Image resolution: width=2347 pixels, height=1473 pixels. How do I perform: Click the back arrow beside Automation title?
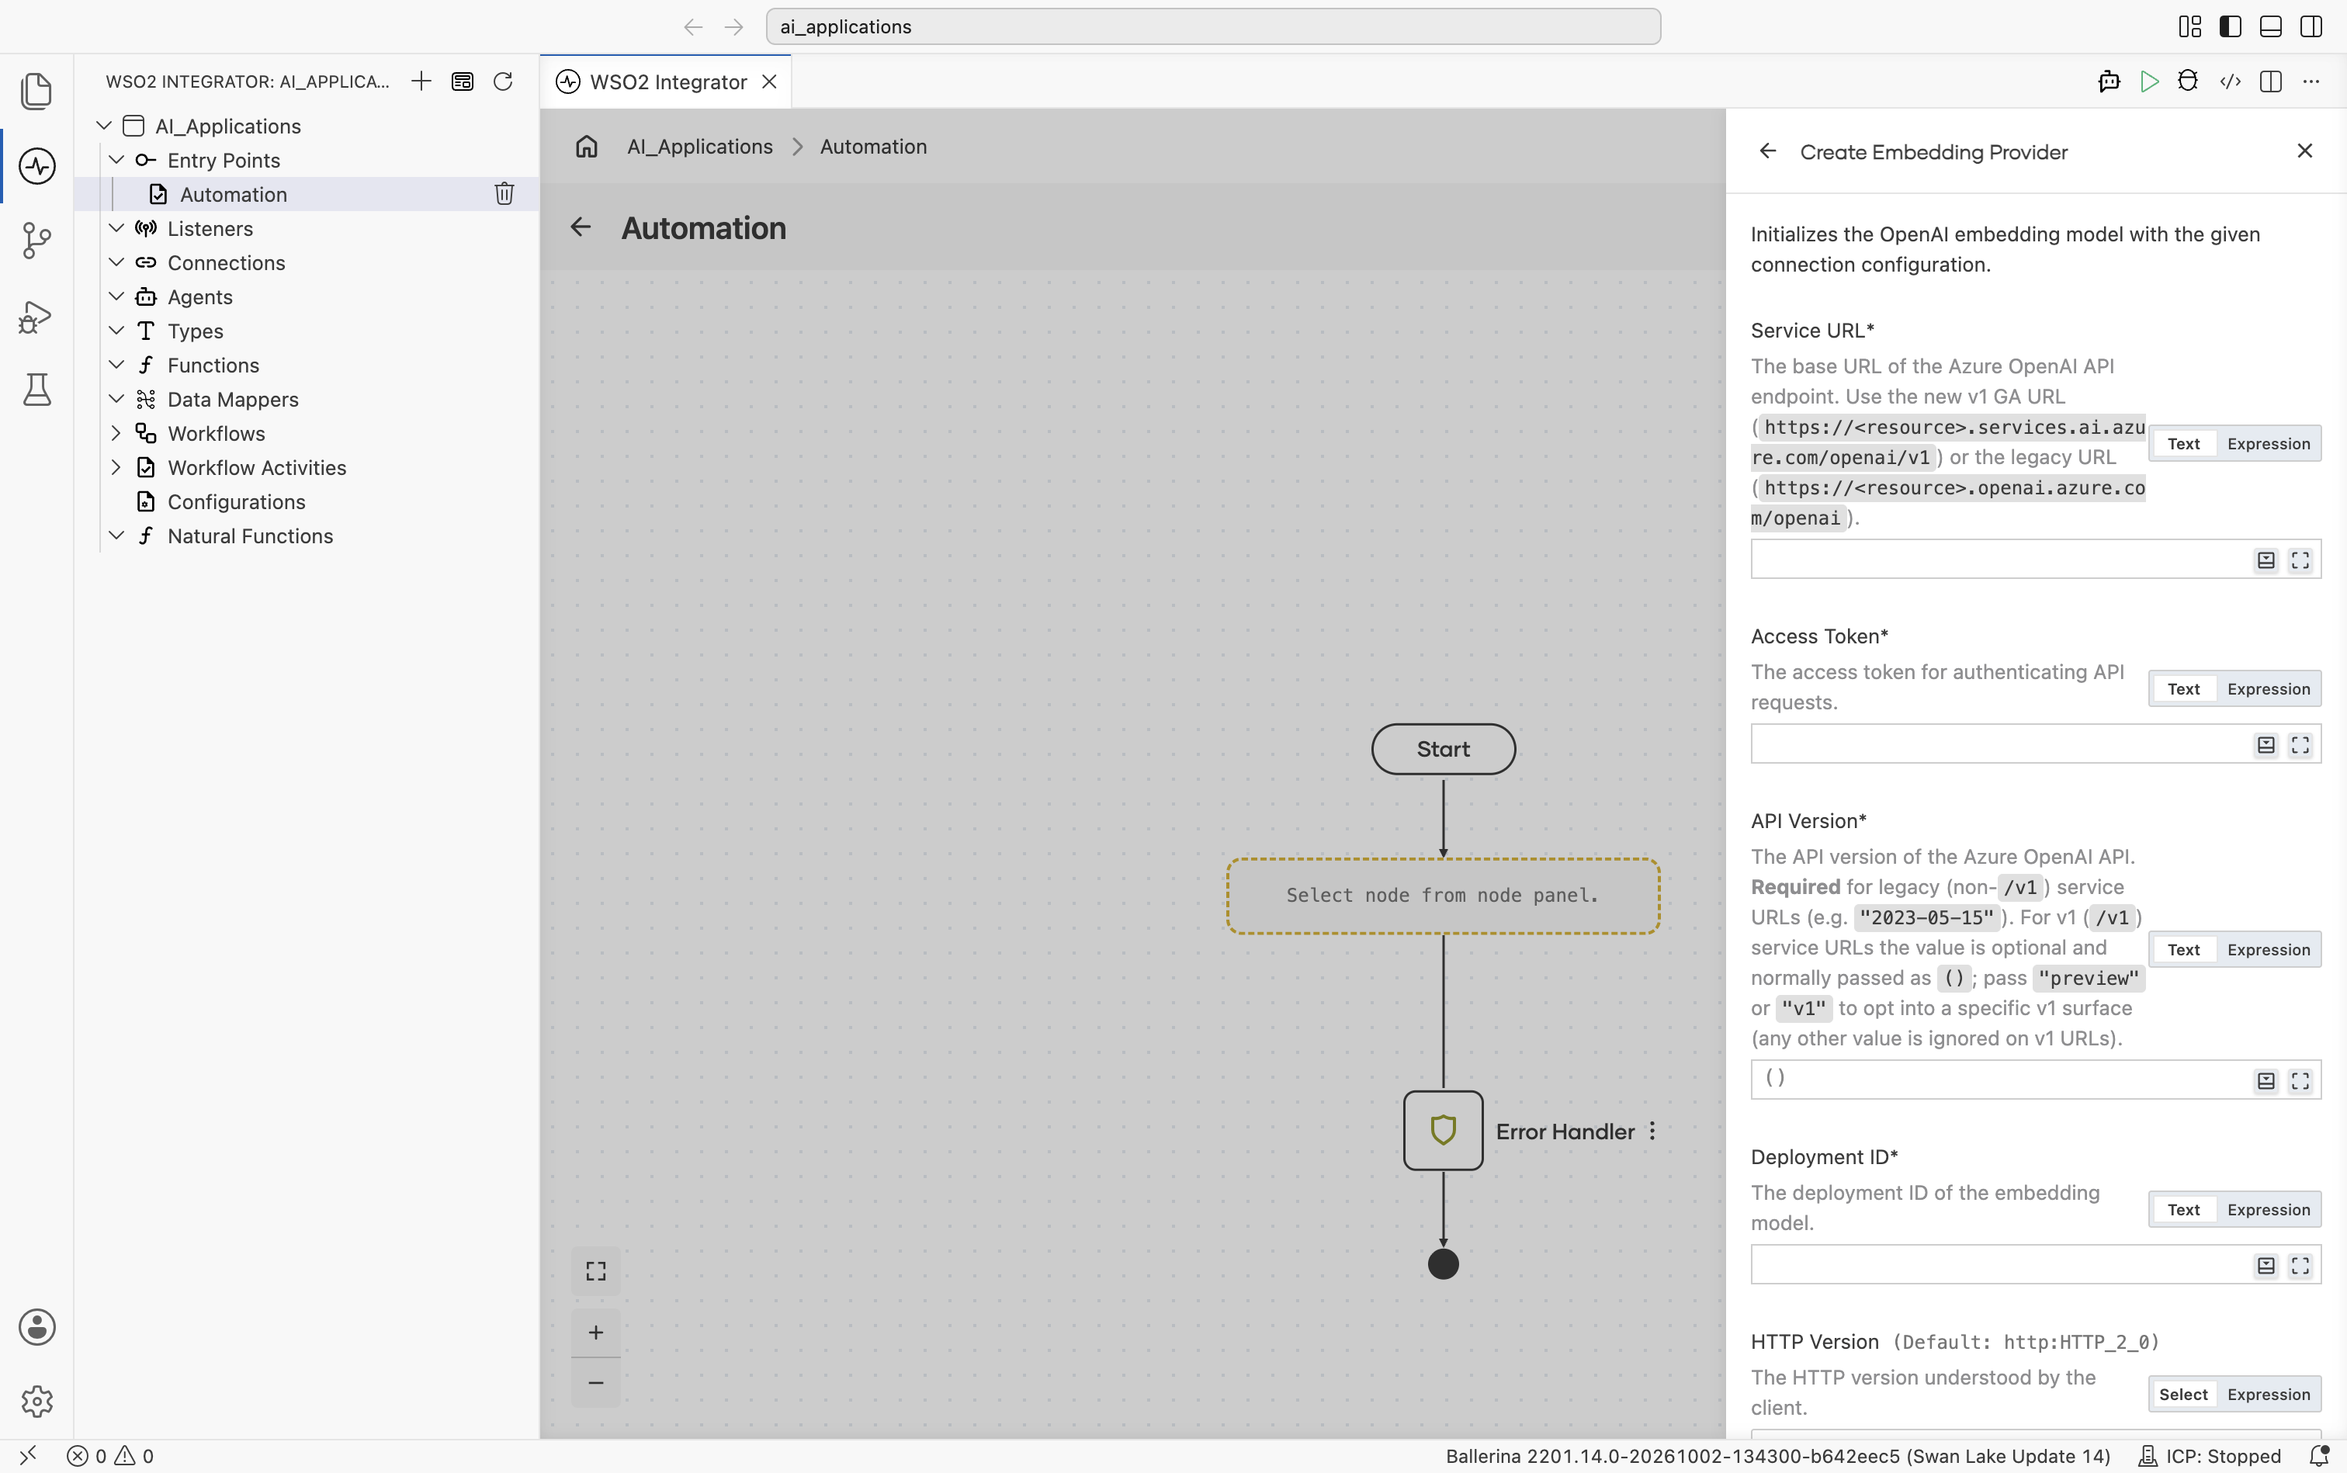point(581,227)
